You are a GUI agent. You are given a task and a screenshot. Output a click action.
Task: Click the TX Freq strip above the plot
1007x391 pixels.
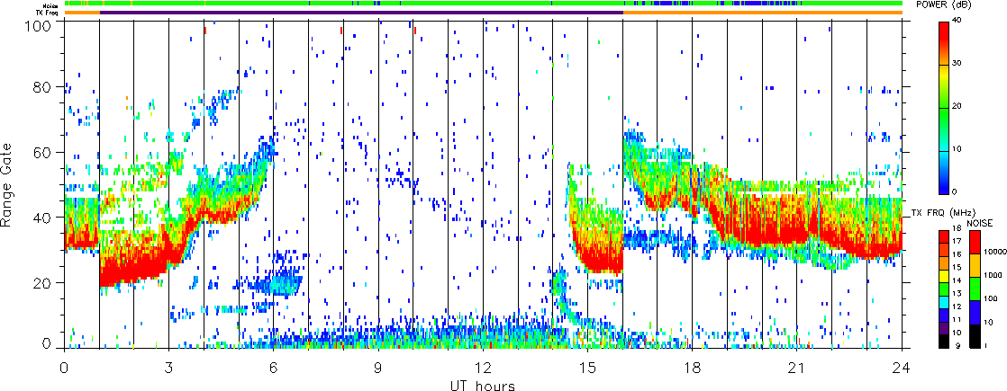(483, 13)
